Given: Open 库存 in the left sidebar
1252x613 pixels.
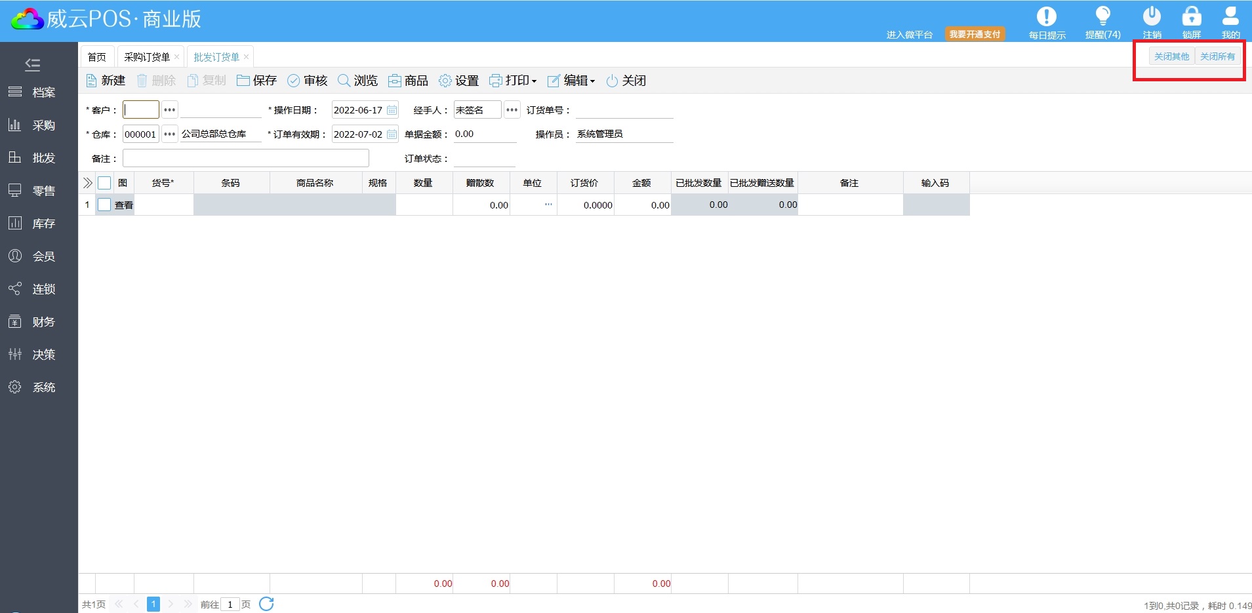Looking at the screenshot, I should pos(43,224).
